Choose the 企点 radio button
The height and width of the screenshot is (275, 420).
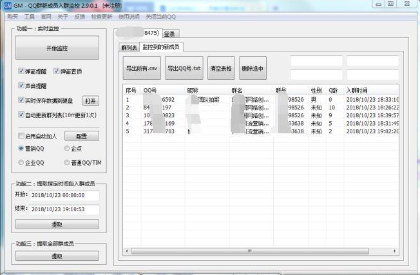coord(67,148)
